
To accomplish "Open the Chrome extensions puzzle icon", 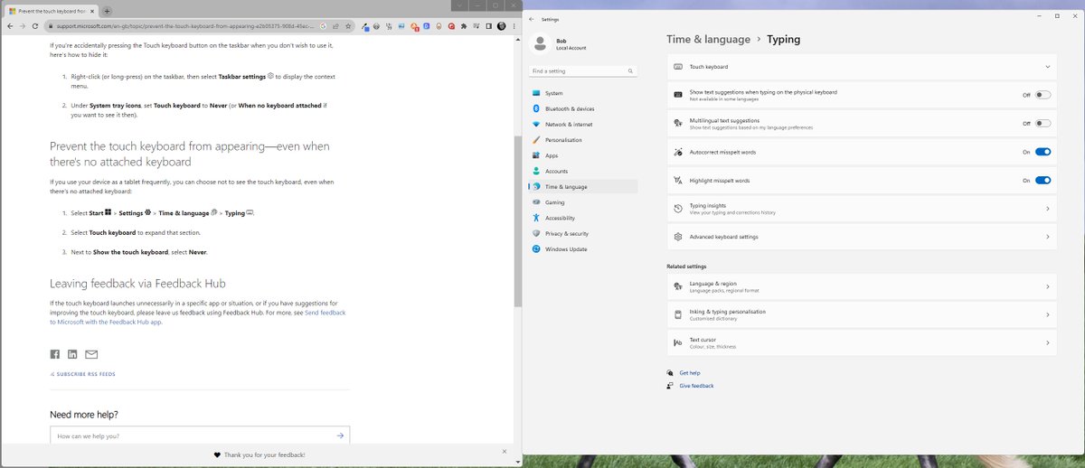I will point(464,26).
